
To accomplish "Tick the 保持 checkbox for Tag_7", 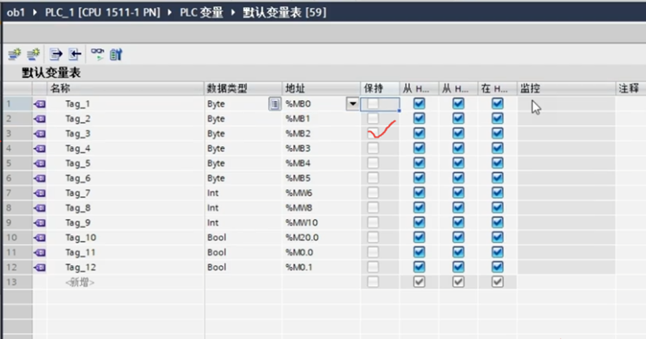I will pyautogui.click(x=373, y=193).
